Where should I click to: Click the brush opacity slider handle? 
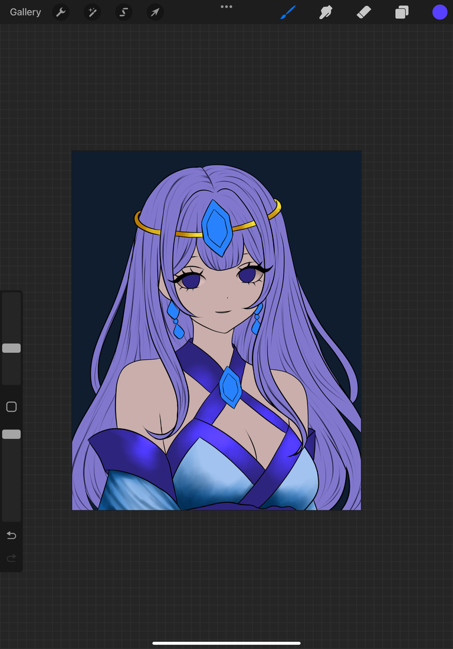click(x=12, y=434)
